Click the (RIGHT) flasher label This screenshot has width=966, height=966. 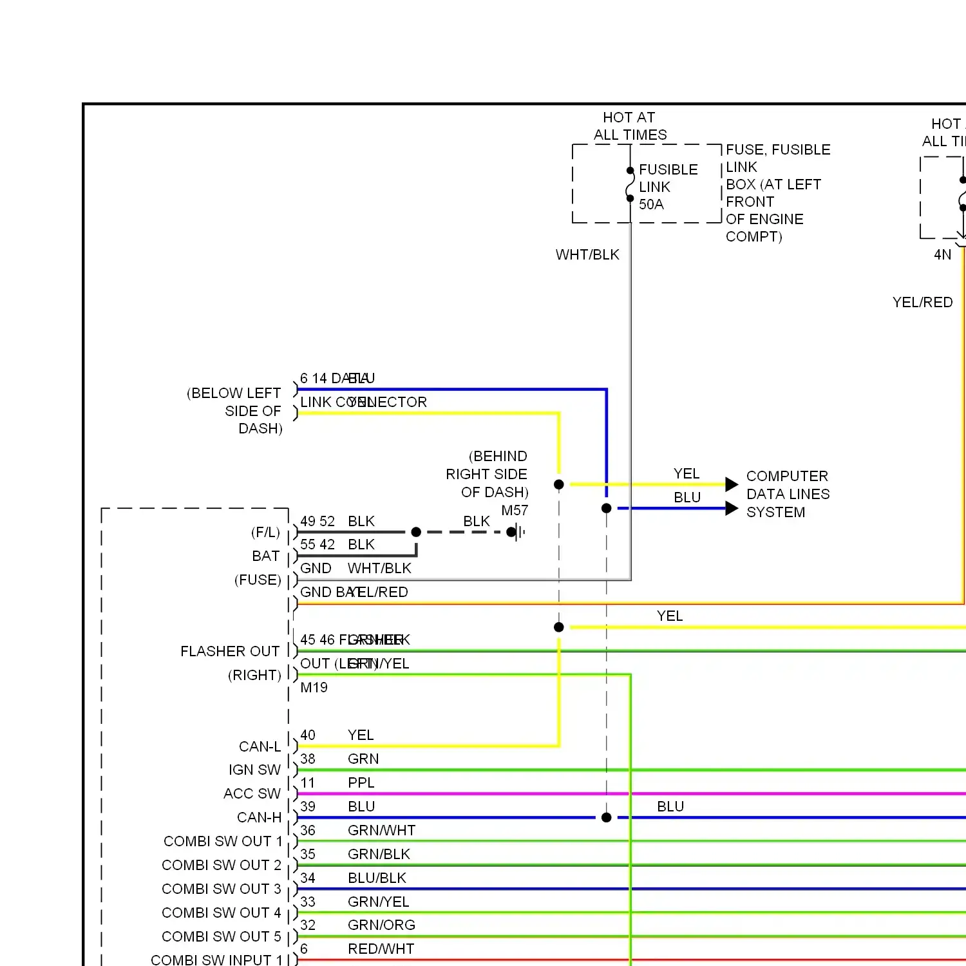click(x=254, y=676)
